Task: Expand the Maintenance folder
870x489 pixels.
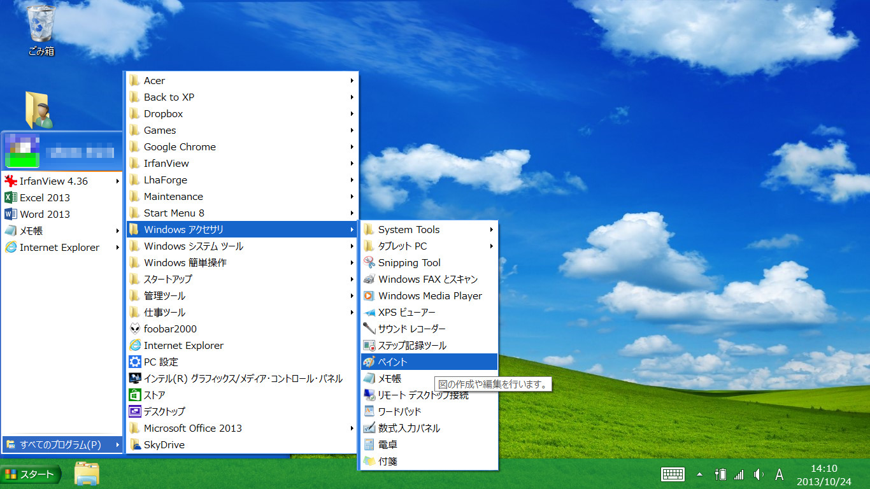Action: click(x=242, y=196)
